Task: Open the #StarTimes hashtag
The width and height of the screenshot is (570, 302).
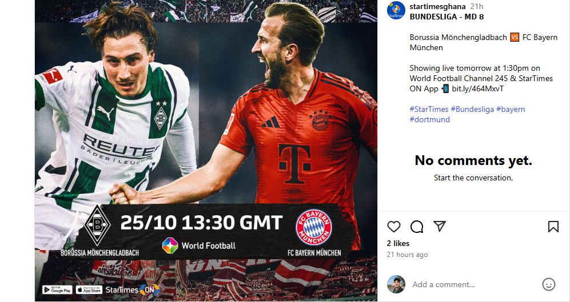Action: 429,109
